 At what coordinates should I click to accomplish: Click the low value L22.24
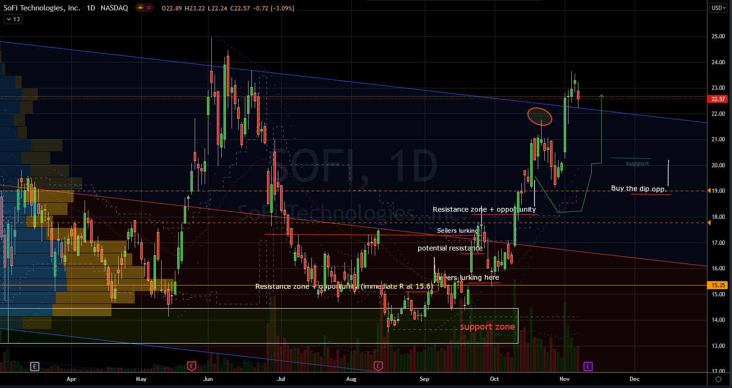click(217, 8)
